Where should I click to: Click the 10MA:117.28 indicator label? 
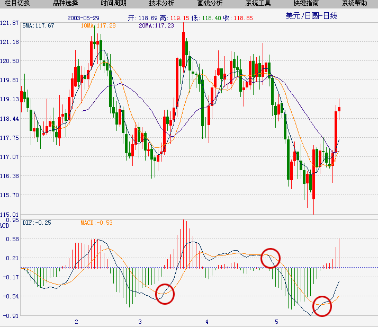(x=98, y=25)
